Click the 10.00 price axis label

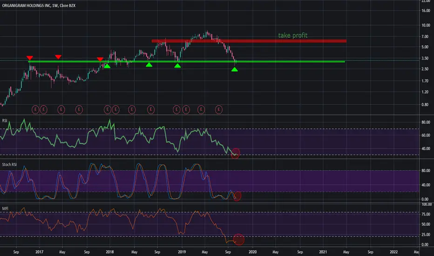click(426, 26)
